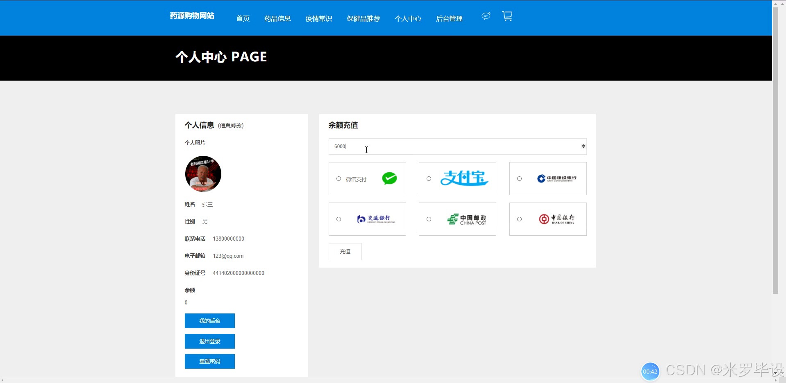
Task: Click the gender value 男
Action: click(205, 221)
